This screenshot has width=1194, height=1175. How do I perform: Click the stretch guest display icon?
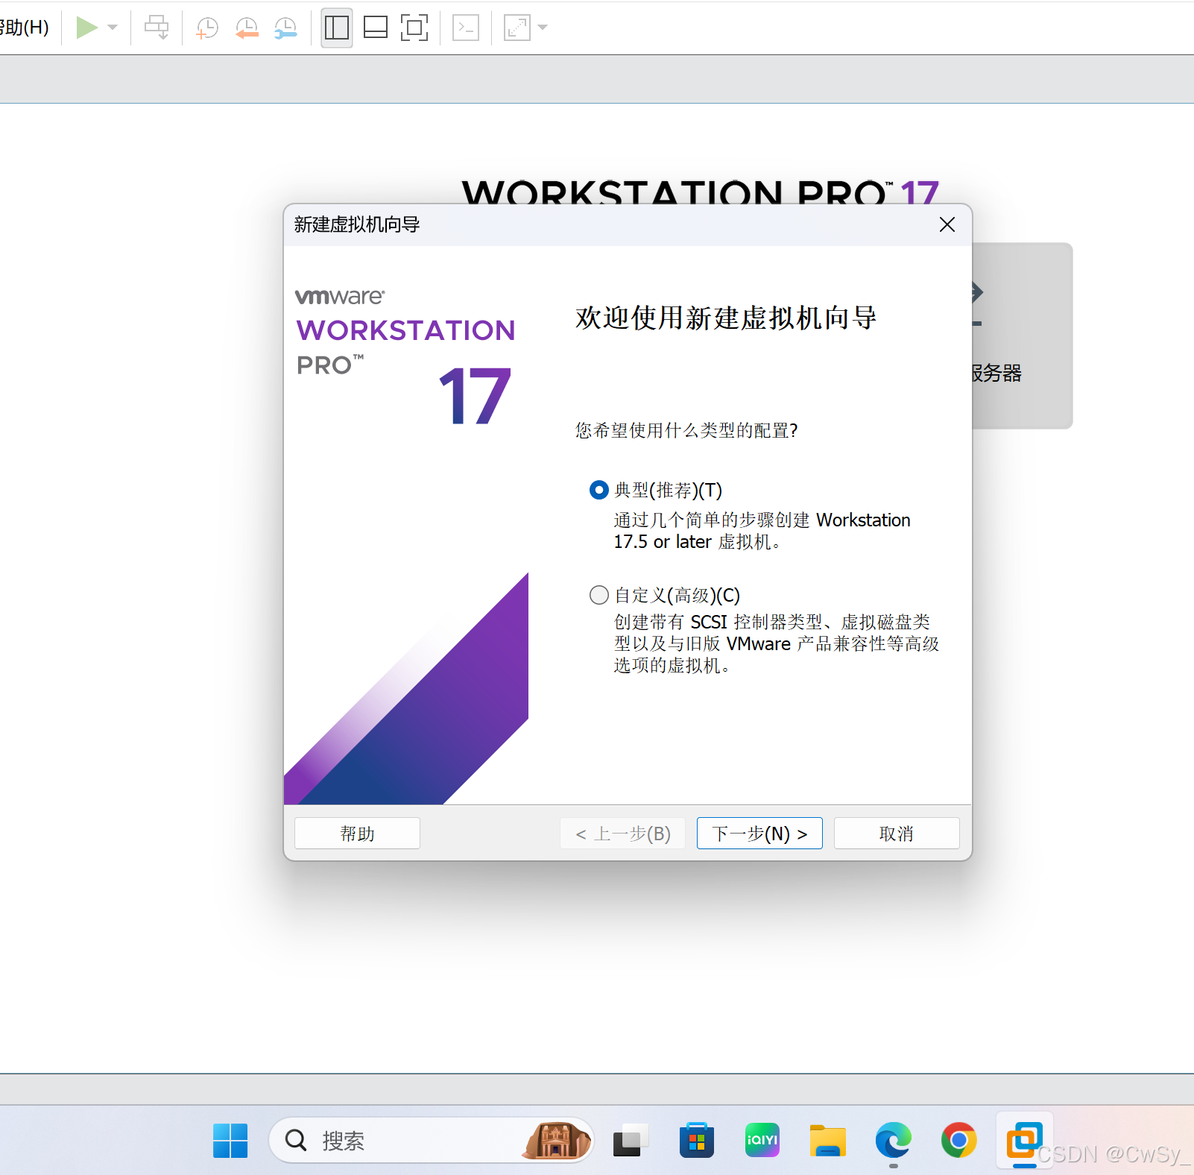[517, 28]
